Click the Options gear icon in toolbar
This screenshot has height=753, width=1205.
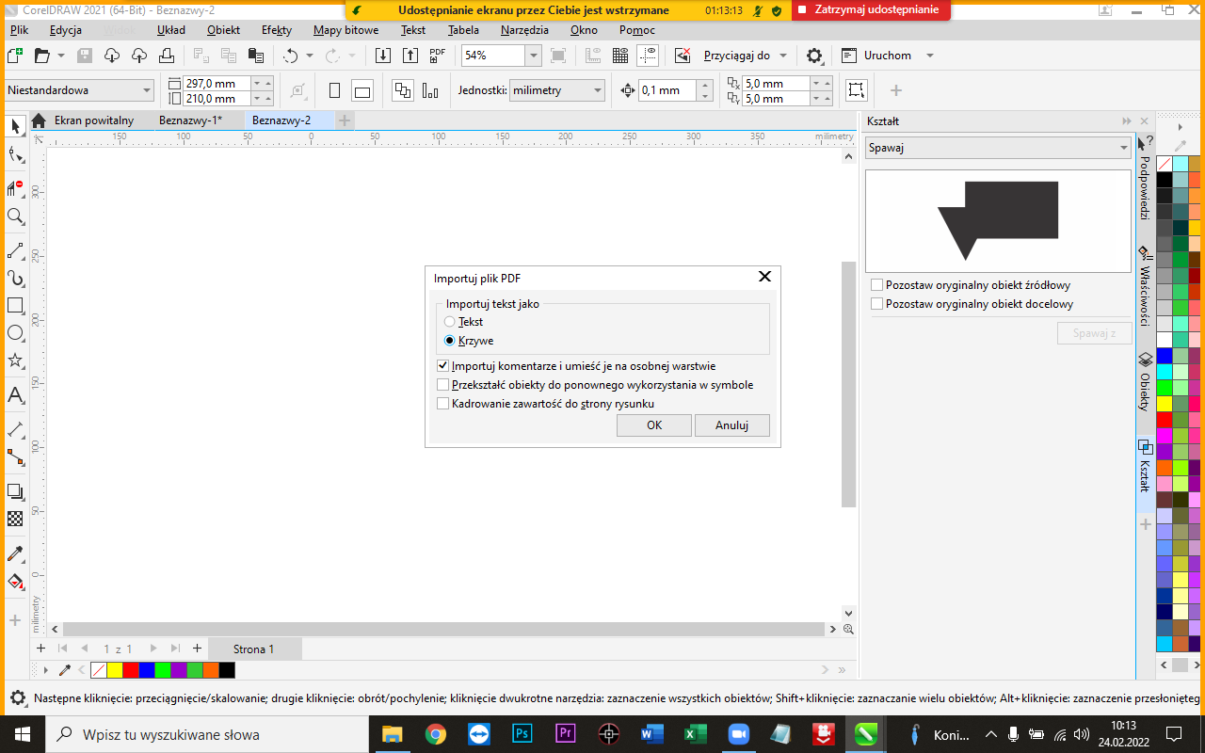tap(814, 56)
